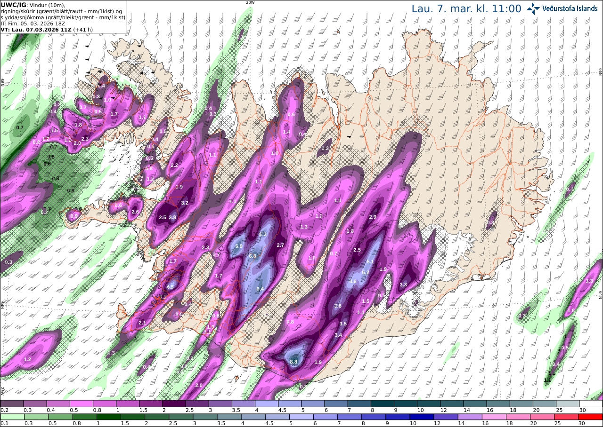This screenshot has height=427, width=603.
Task: Click the 5.1 precipitation value on the map
Action: (370, 261)
